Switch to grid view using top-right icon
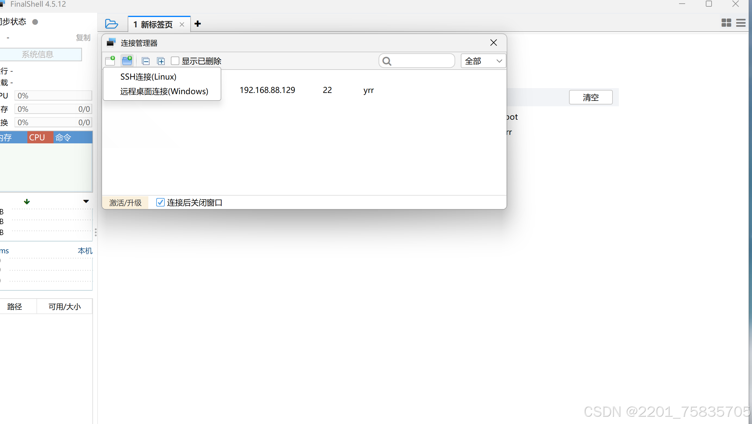752x424 pixels. [x=726, y=23]
